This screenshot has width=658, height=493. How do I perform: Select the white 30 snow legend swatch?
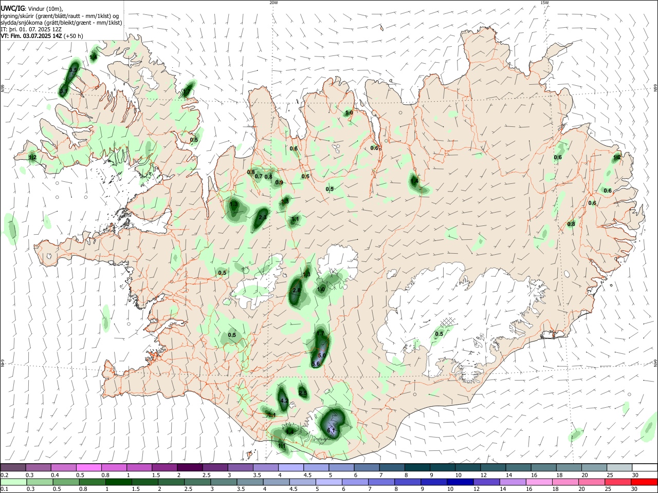[645, 467]
